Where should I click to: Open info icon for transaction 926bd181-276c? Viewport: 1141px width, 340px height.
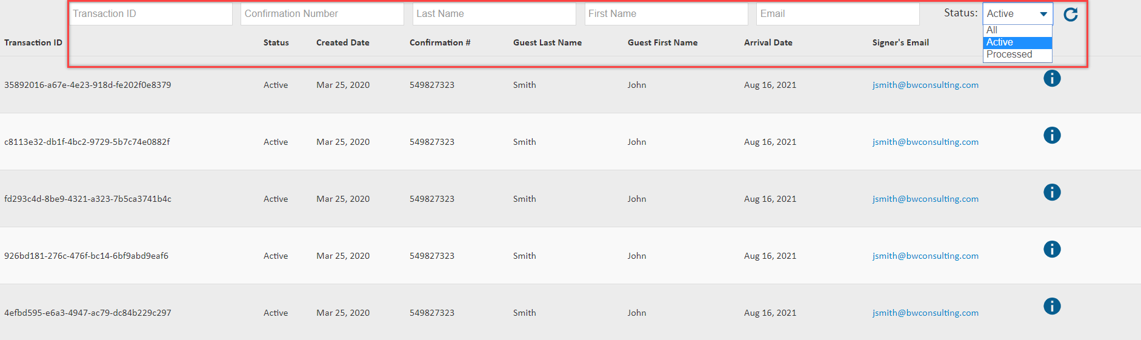tap(1052, 249)
